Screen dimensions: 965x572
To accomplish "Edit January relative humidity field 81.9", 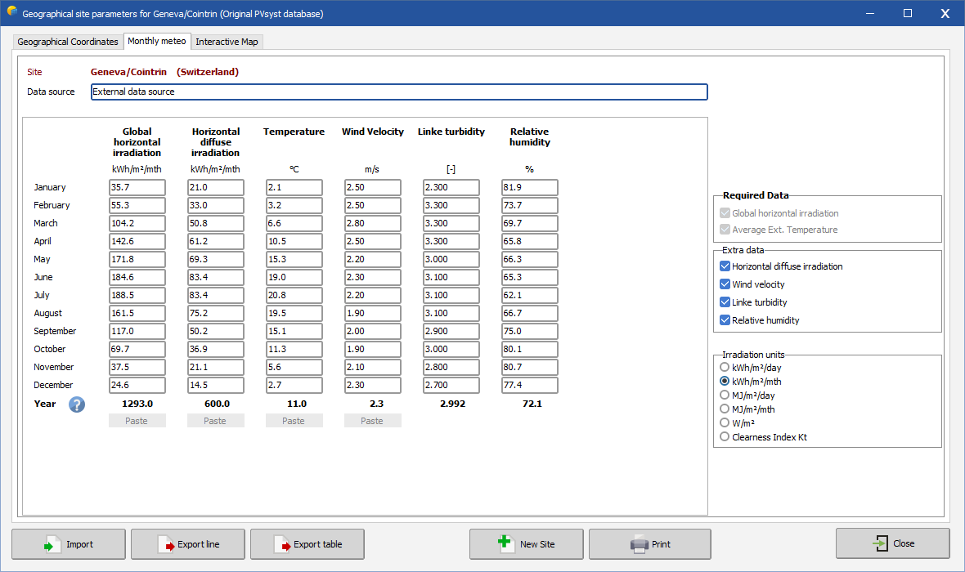I will click(530, 187).
